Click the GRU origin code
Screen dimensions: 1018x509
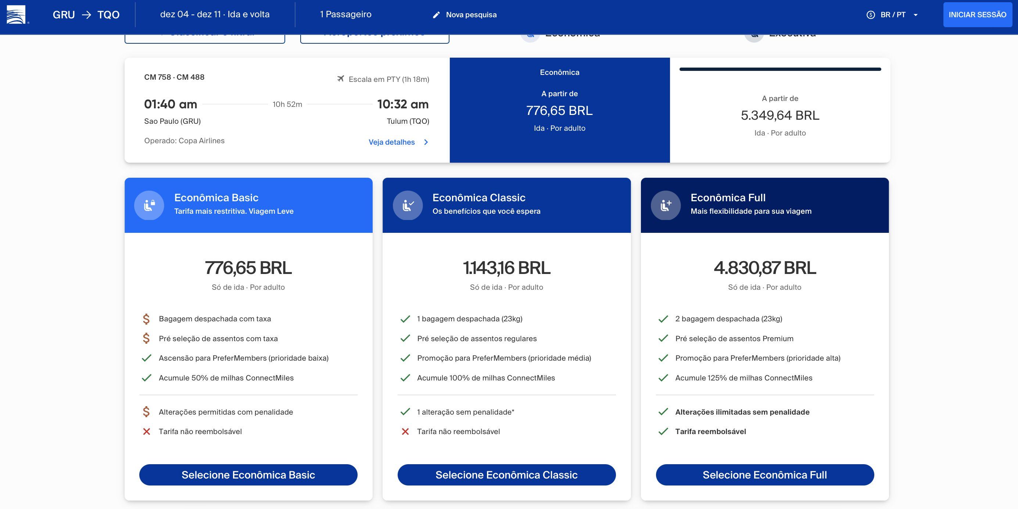pos(64,15)
